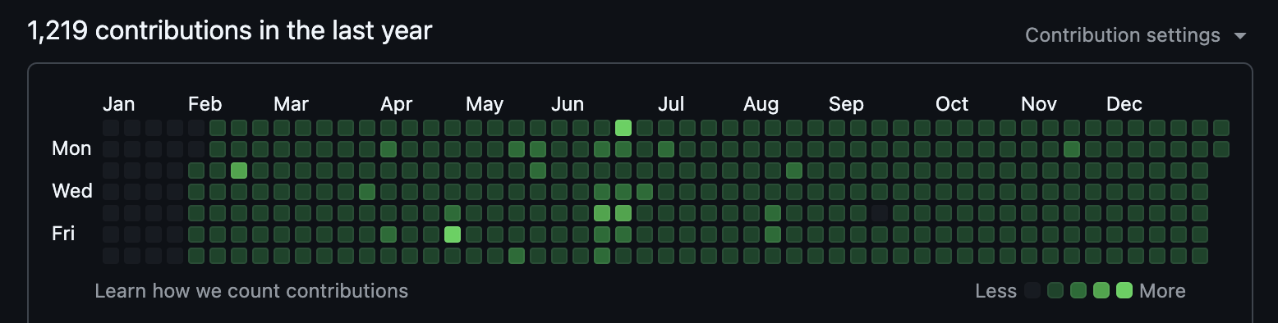This screenshot has width=1278, height=323.
Task: Click the Fri row label
Action: click(63, 234)
